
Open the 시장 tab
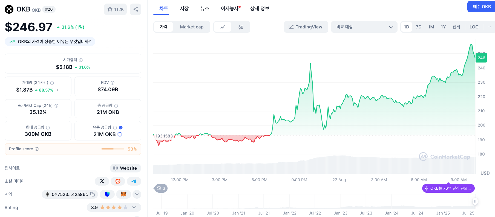pos(184,8)
